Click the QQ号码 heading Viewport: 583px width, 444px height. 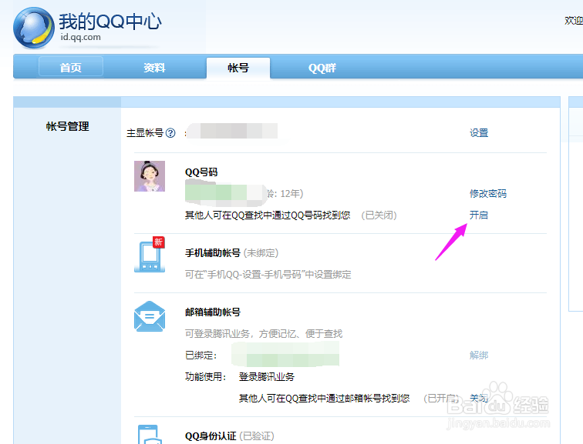pos(201,172)
